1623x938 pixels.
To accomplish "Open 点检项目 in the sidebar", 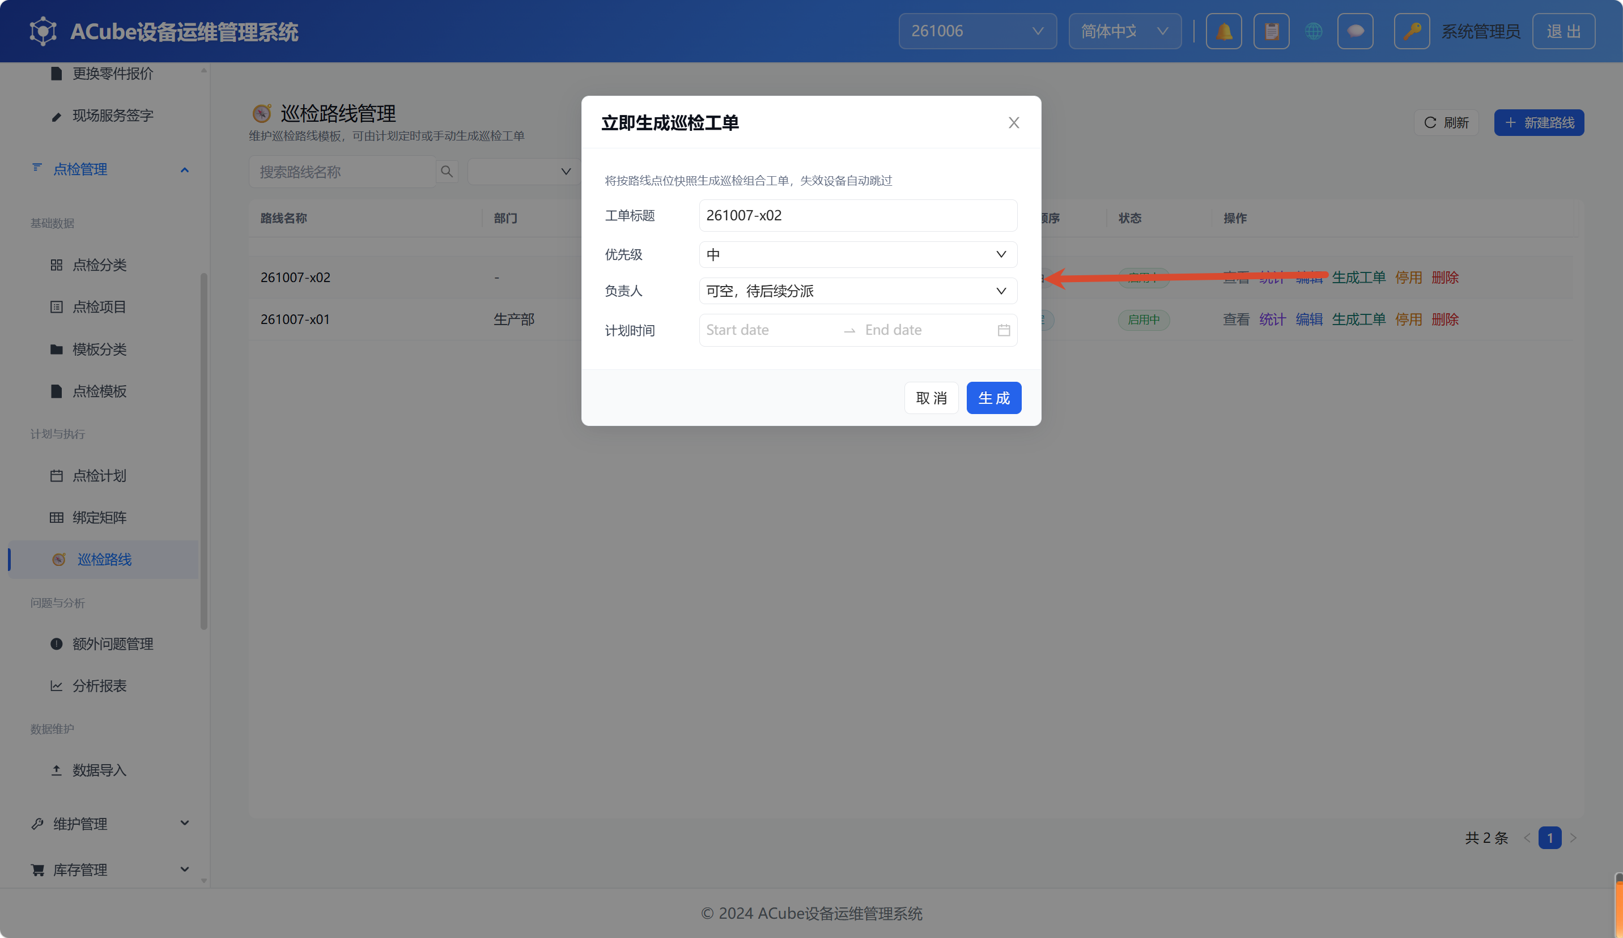I will tap(99, 306).
